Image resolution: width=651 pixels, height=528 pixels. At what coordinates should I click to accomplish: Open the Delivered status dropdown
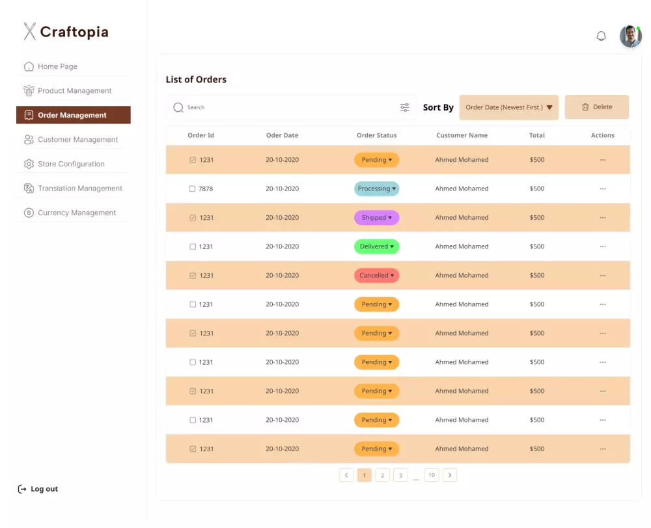376,246
